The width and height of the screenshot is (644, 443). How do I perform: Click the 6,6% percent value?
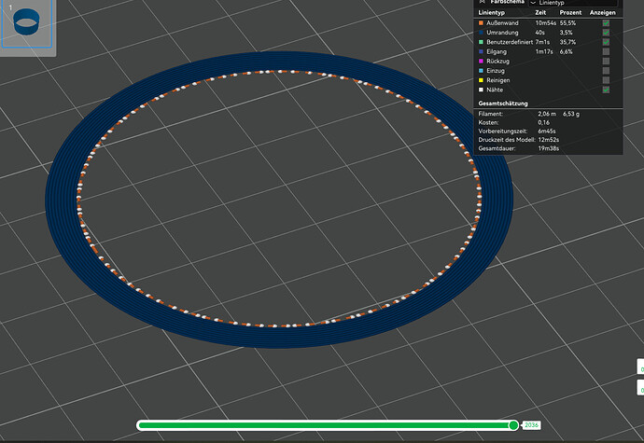pyautogui.click(x=566, y=51)
